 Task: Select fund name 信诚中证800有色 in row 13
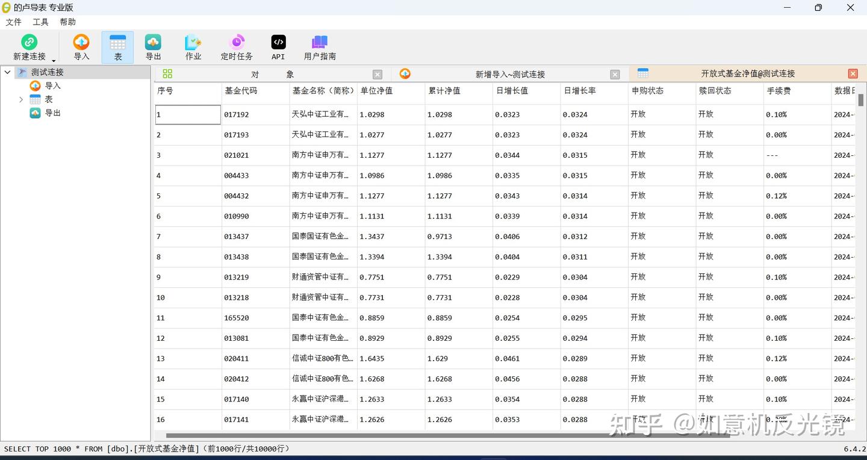[x=323, y=359]
